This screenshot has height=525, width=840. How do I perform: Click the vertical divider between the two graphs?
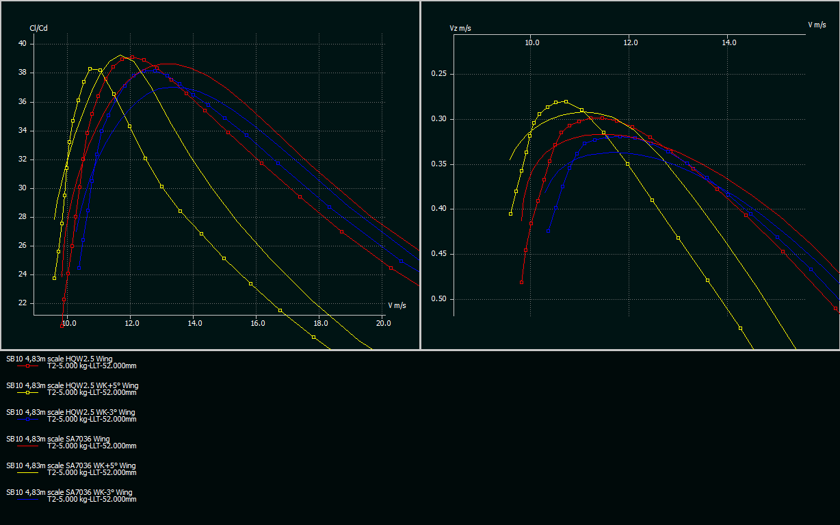[x=420, y=175]
